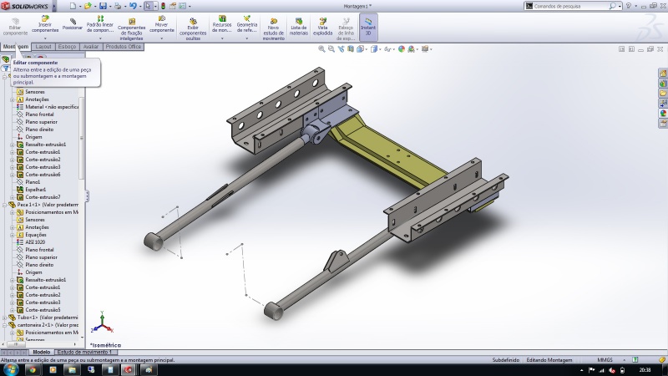Click Comandos de pesquisa search field
The height and width of the screenshot is (376, 668).
571,6
